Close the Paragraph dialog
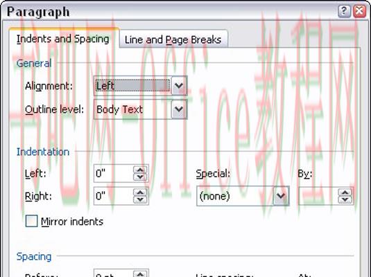This screenshot has width=371, height=277. (x=359, y=11)
